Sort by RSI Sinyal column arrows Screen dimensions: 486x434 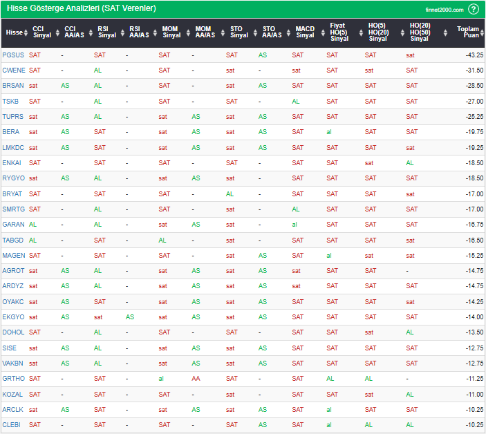[123, 32]
